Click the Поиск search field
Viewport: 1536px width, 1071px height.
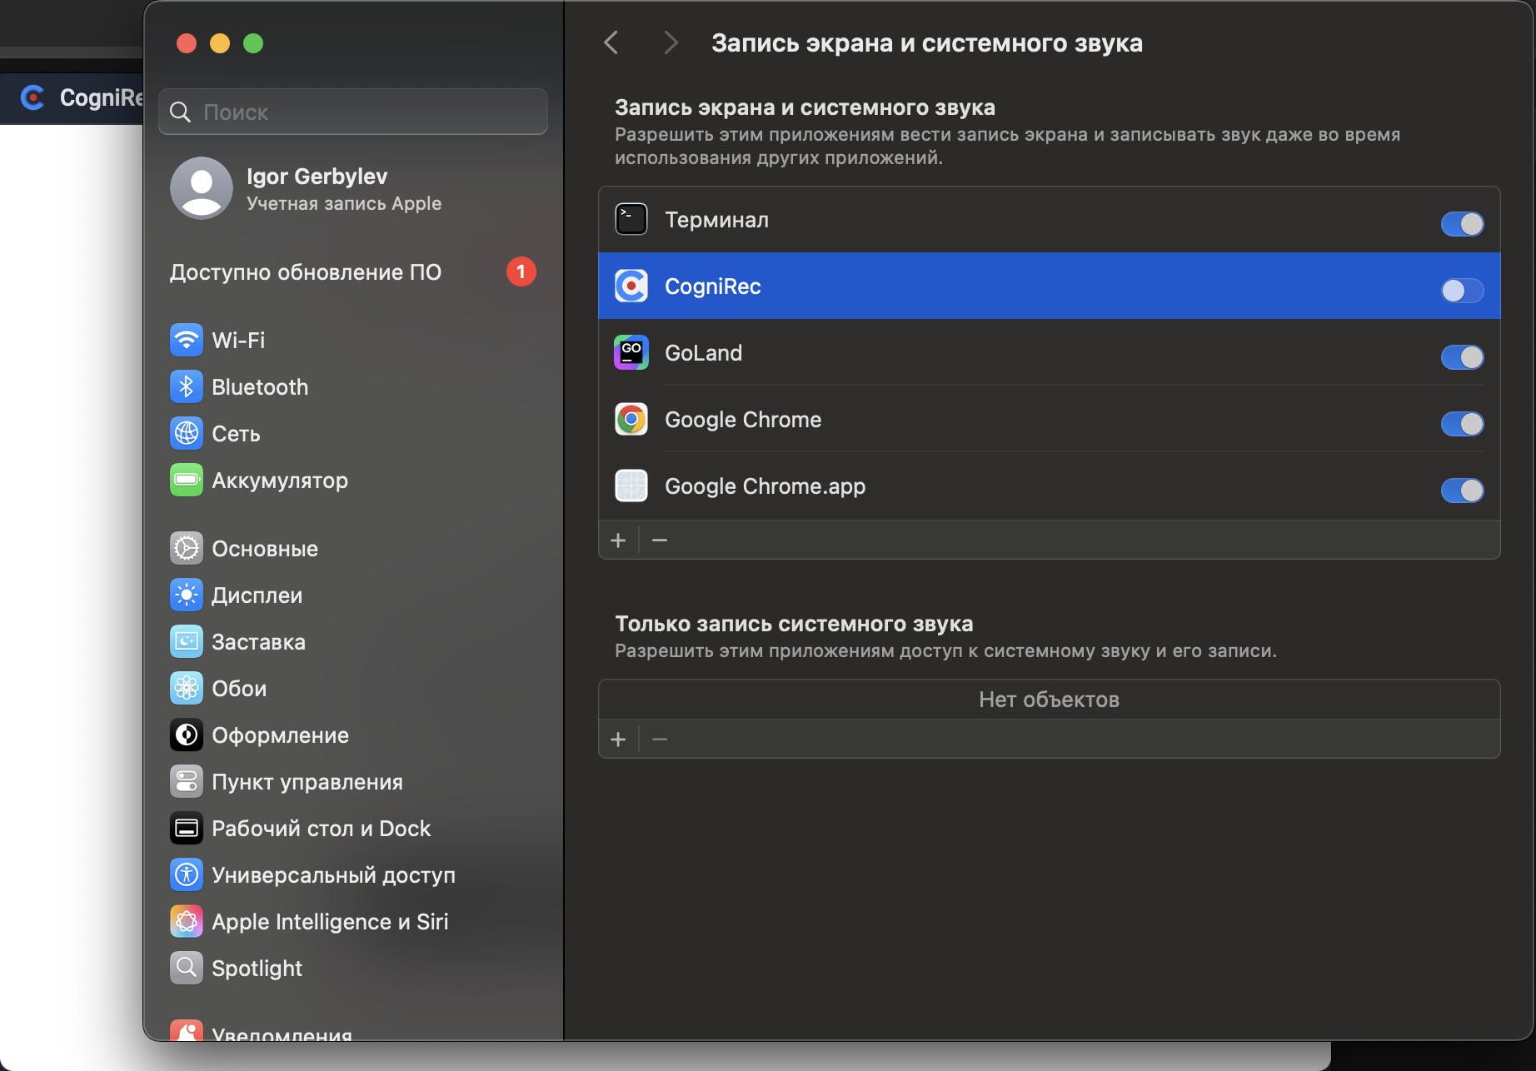353,112
